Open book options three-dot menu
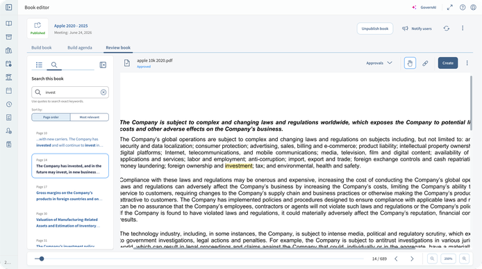482x269 pixels. [463, 28]
